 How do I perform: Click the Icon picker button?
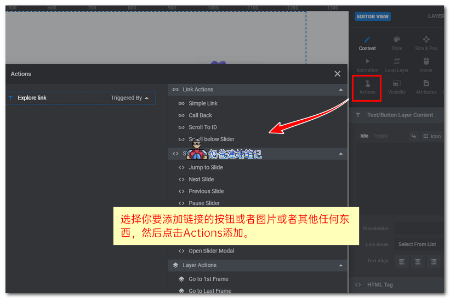click(x=432, y=136)
